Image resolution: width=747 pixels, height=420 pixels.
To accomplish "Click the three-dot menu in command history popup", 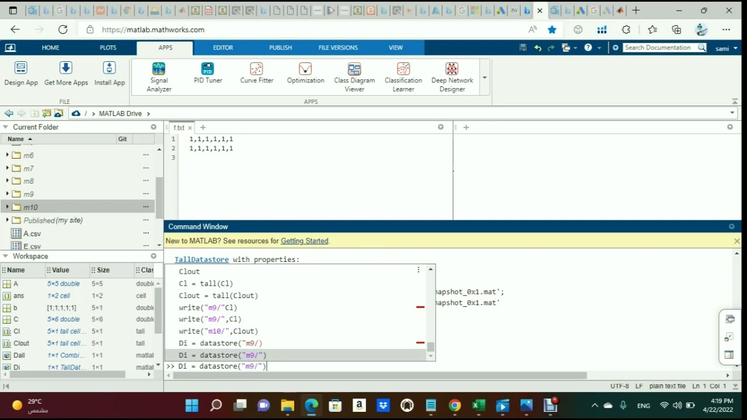I will point(418,269).
